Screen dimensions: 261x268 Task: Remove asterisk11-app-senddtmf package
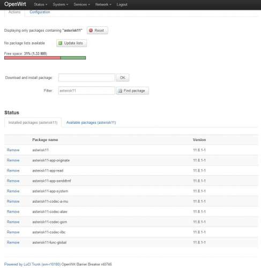click(x=13, y=181)
